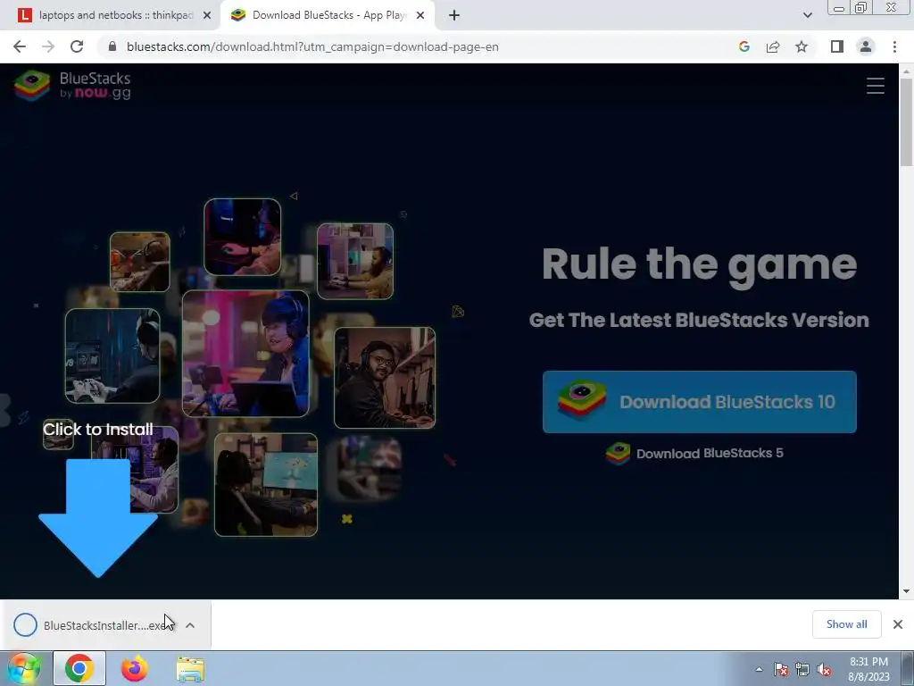Image resolution: width=914 pixels, height=686 pixels.
Task: Show hidden system tray icons
Action: 759,669
